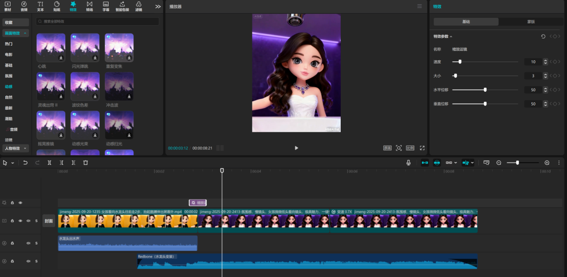Play the video preview
This screenshot has width=567, height=277.
(296, 148)
